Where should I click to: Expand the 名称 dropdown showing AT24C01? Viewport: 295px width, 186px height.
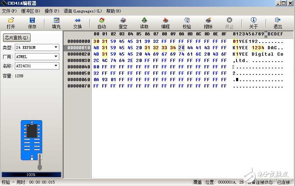[56, 66]
